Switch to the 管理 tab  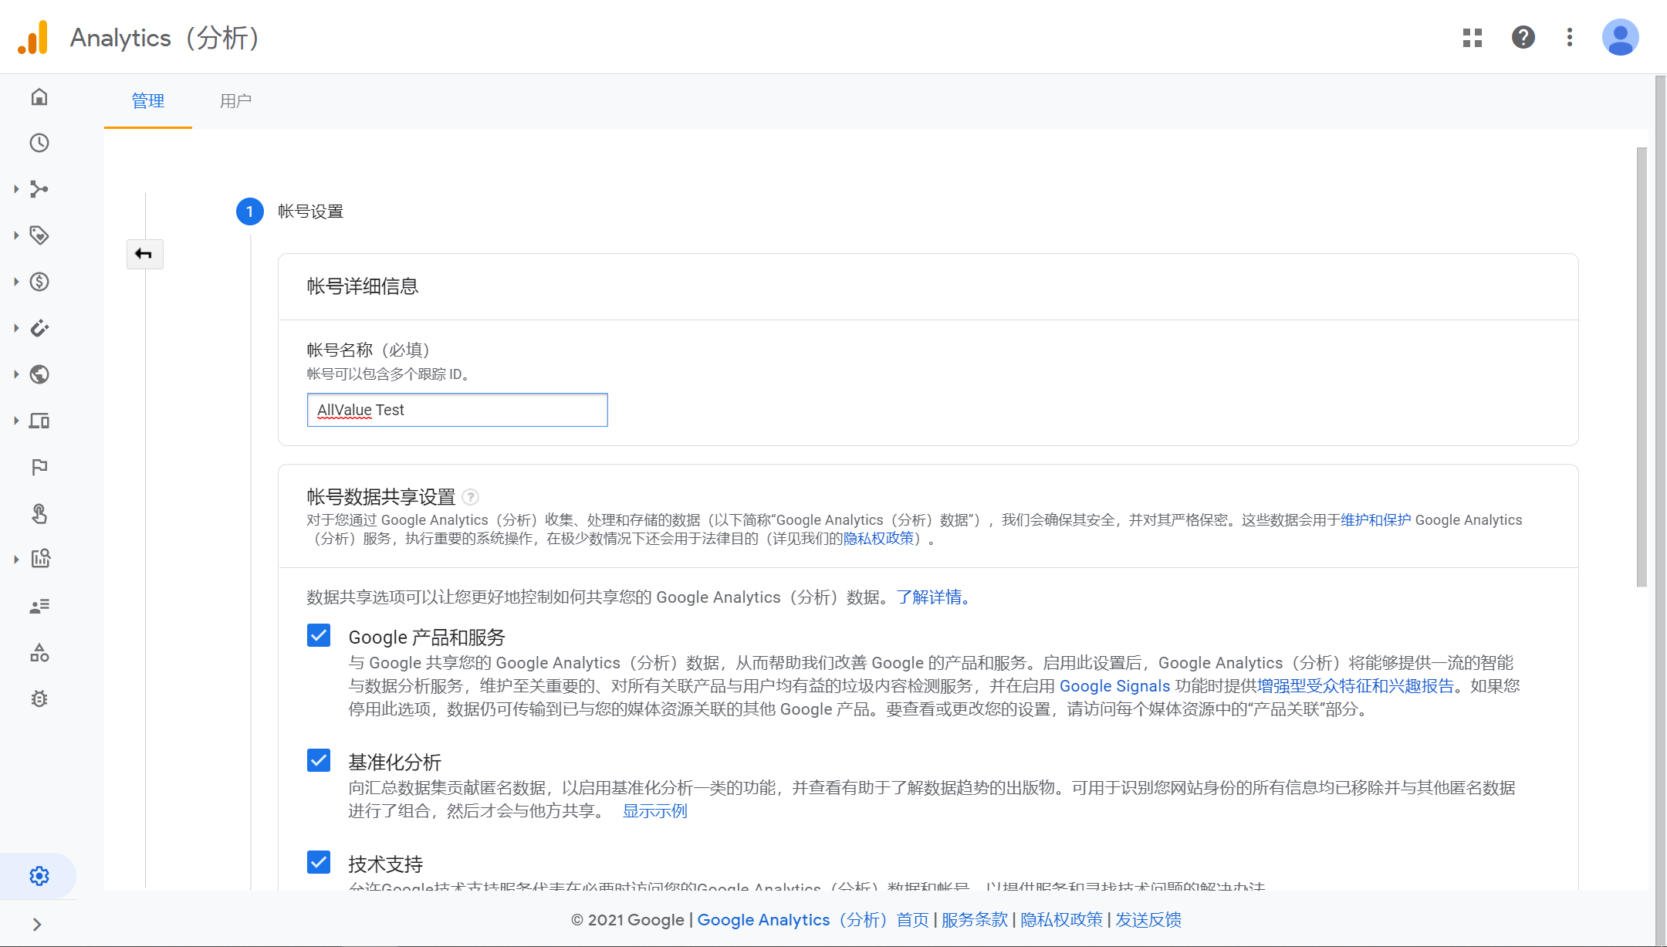click(148, 101)
